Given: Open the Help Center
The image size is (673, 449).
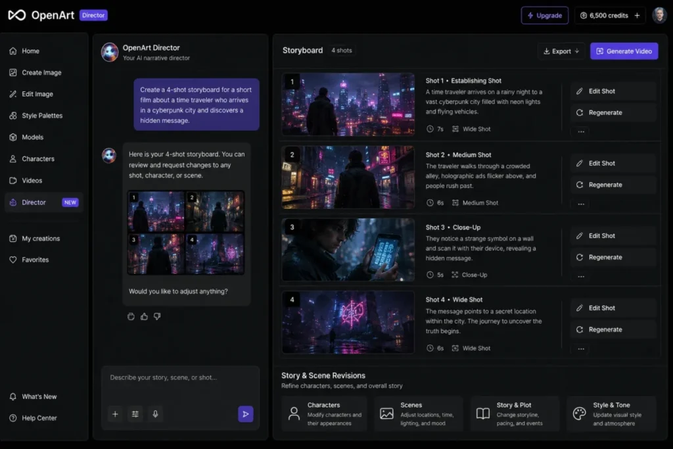Looking at the screenshot, I should point(44,417).
